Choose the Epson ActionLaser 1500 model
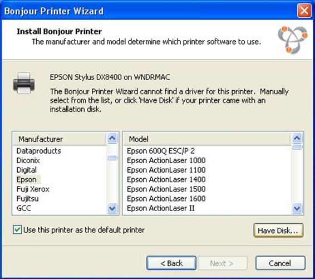 [x=166, y=189]
